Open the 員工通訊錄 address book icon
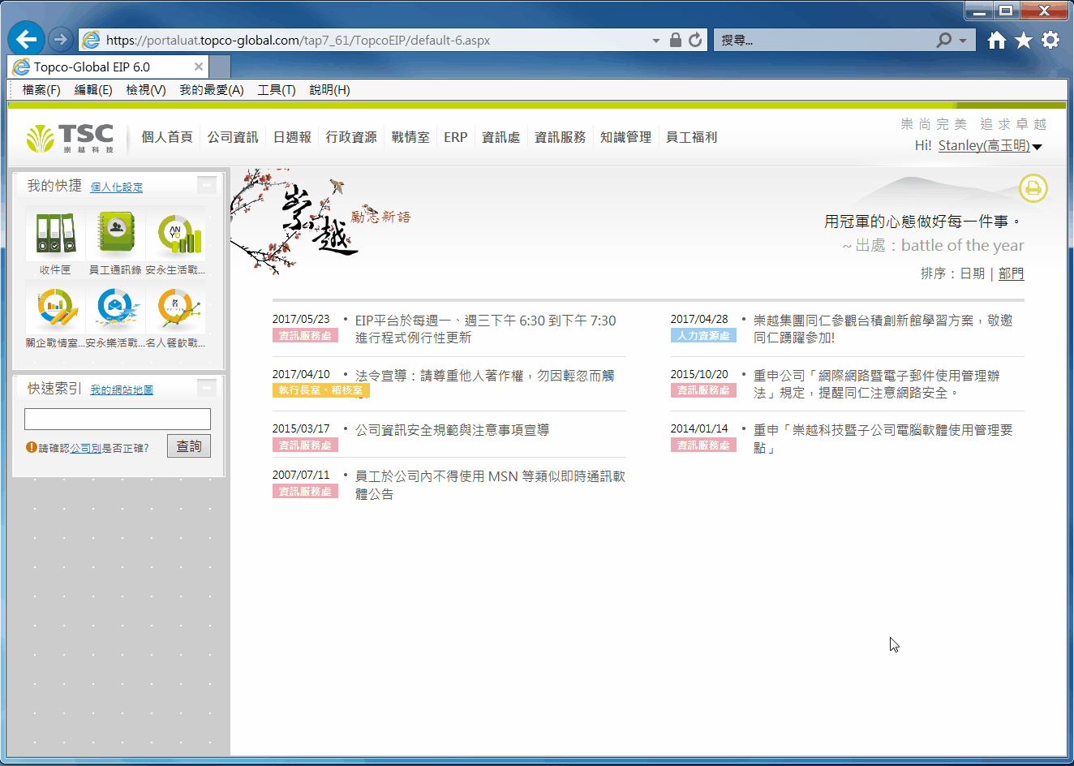This screenshot has height=766, width=1074. pyautogui.click(x=115, y=234)
